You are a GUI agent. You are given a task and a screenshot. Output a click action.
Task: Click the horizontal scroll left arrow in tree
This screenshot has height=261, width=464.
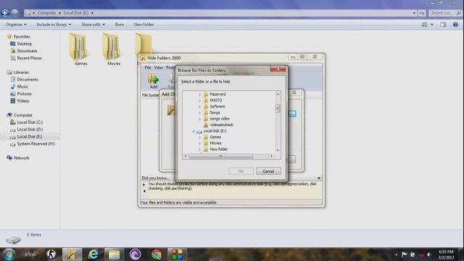point(186,156)
